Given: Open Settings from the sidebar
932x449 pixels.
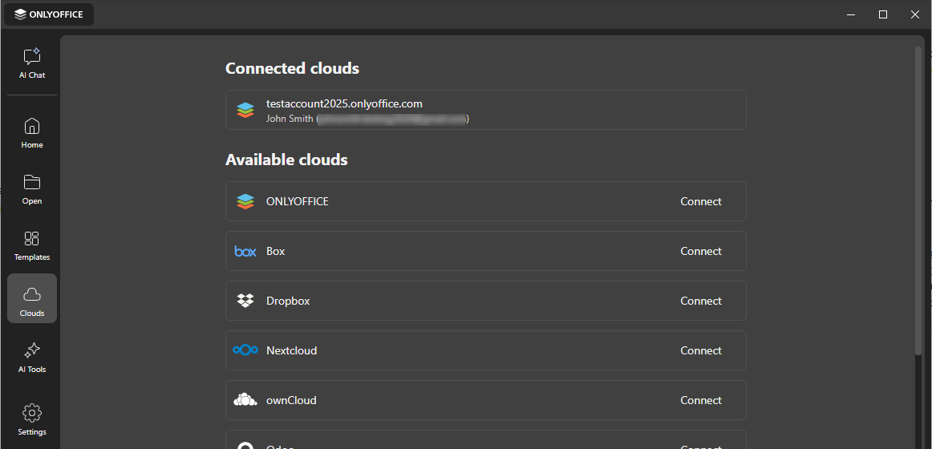Looking at the screenshot, I should (x=32, y=420).
